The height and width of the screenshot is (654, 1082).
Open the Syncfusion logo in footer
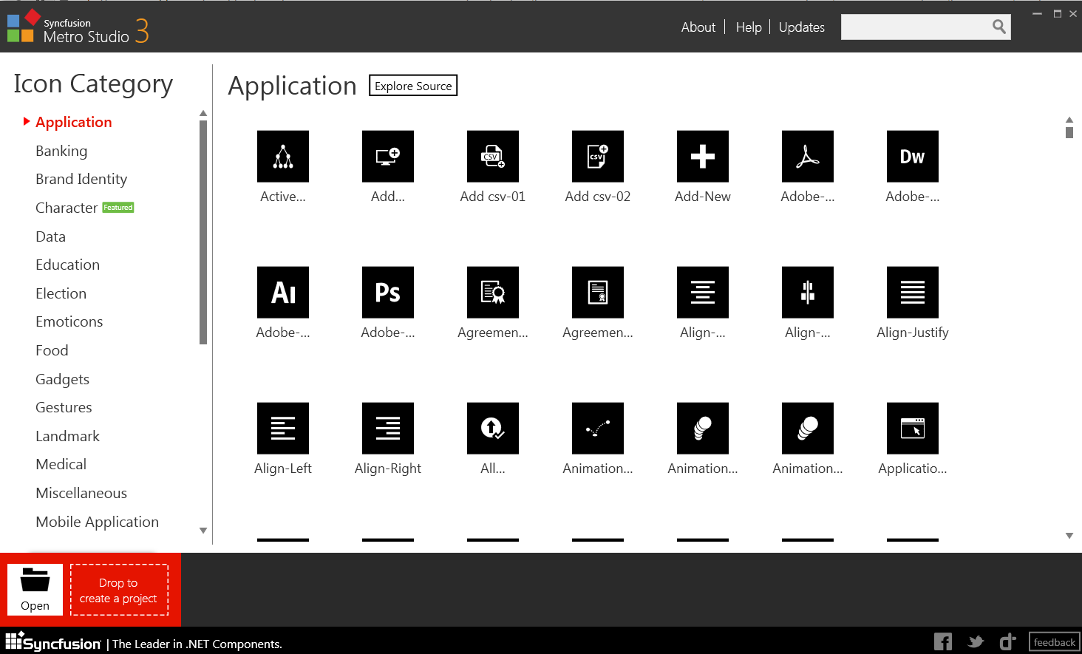53,641
